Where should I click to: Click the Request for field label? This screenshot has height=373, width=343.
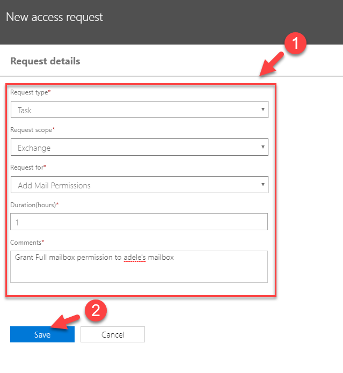(28, 167)
